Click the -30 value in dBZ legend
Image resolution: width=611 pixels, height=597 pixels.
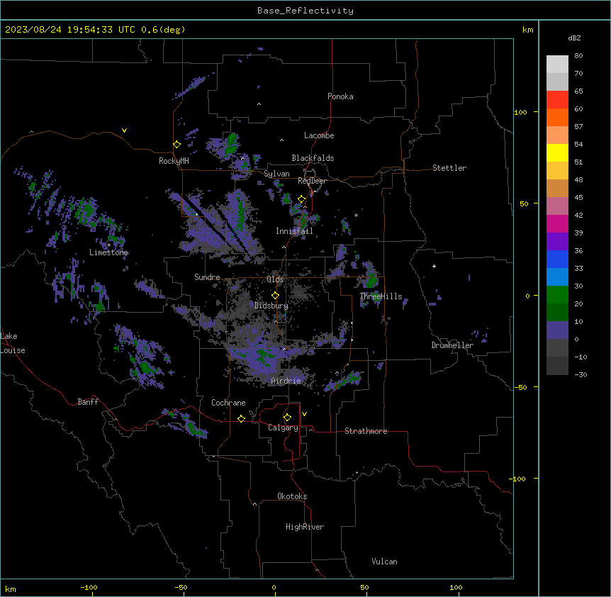coord(581,375)
